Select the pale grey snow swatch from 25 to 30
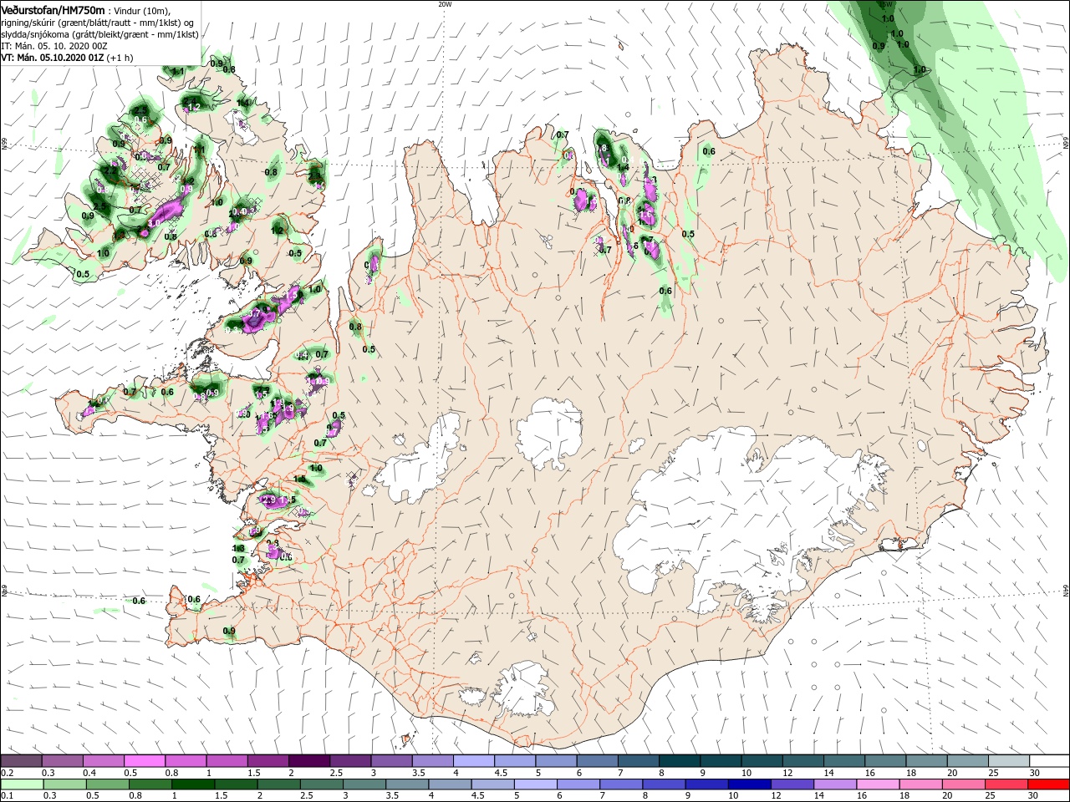The image size is (1070, 802). point(1008,761)
